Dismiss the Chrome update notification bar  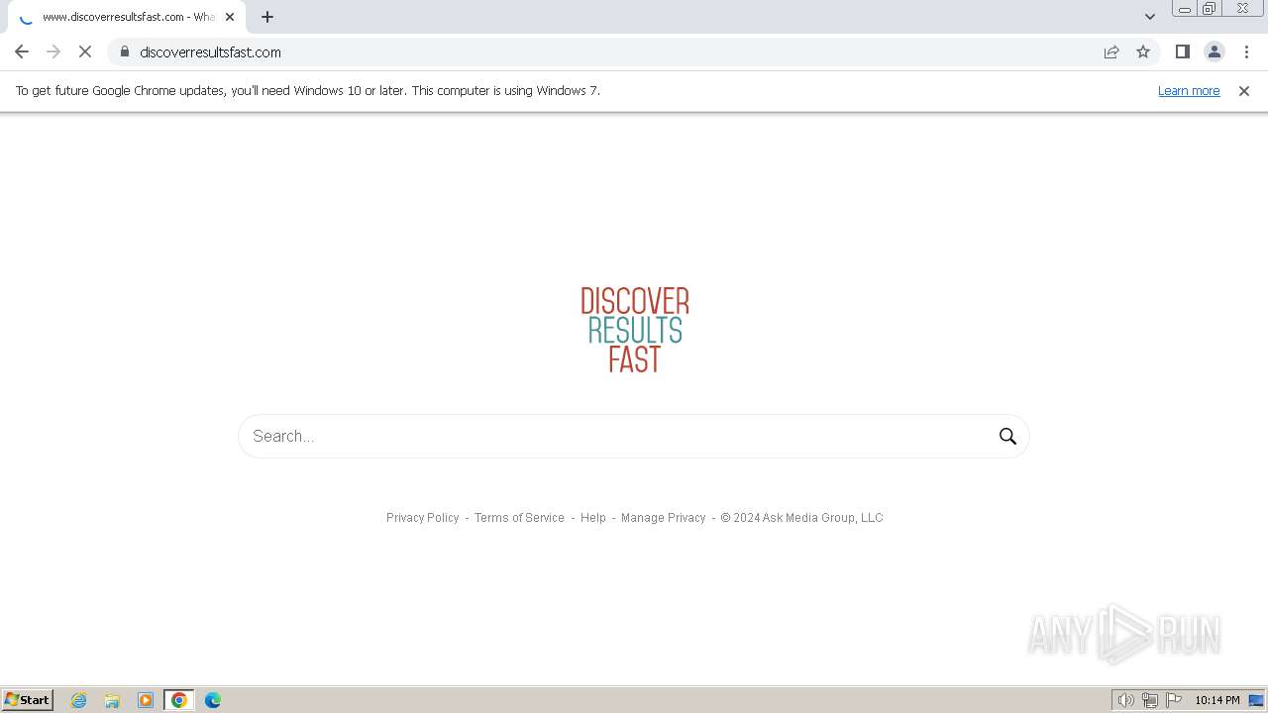1243,90
